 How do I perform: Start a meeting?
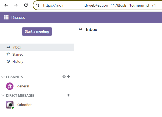tap(37, 32)
